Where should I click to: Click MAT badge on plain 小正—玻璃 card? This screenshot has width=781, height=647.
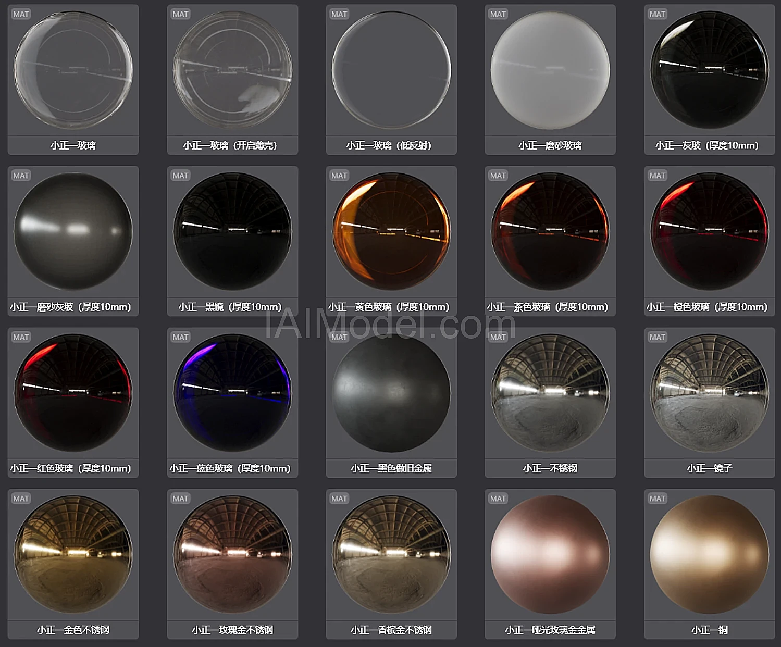[x=21, y=14]
